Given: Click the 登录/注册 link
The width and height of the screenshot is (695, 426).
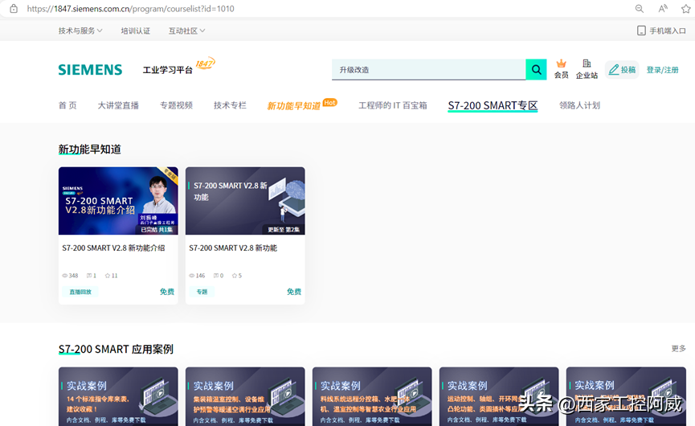Looking at the screenshot, I should click(x=662, y=70).
